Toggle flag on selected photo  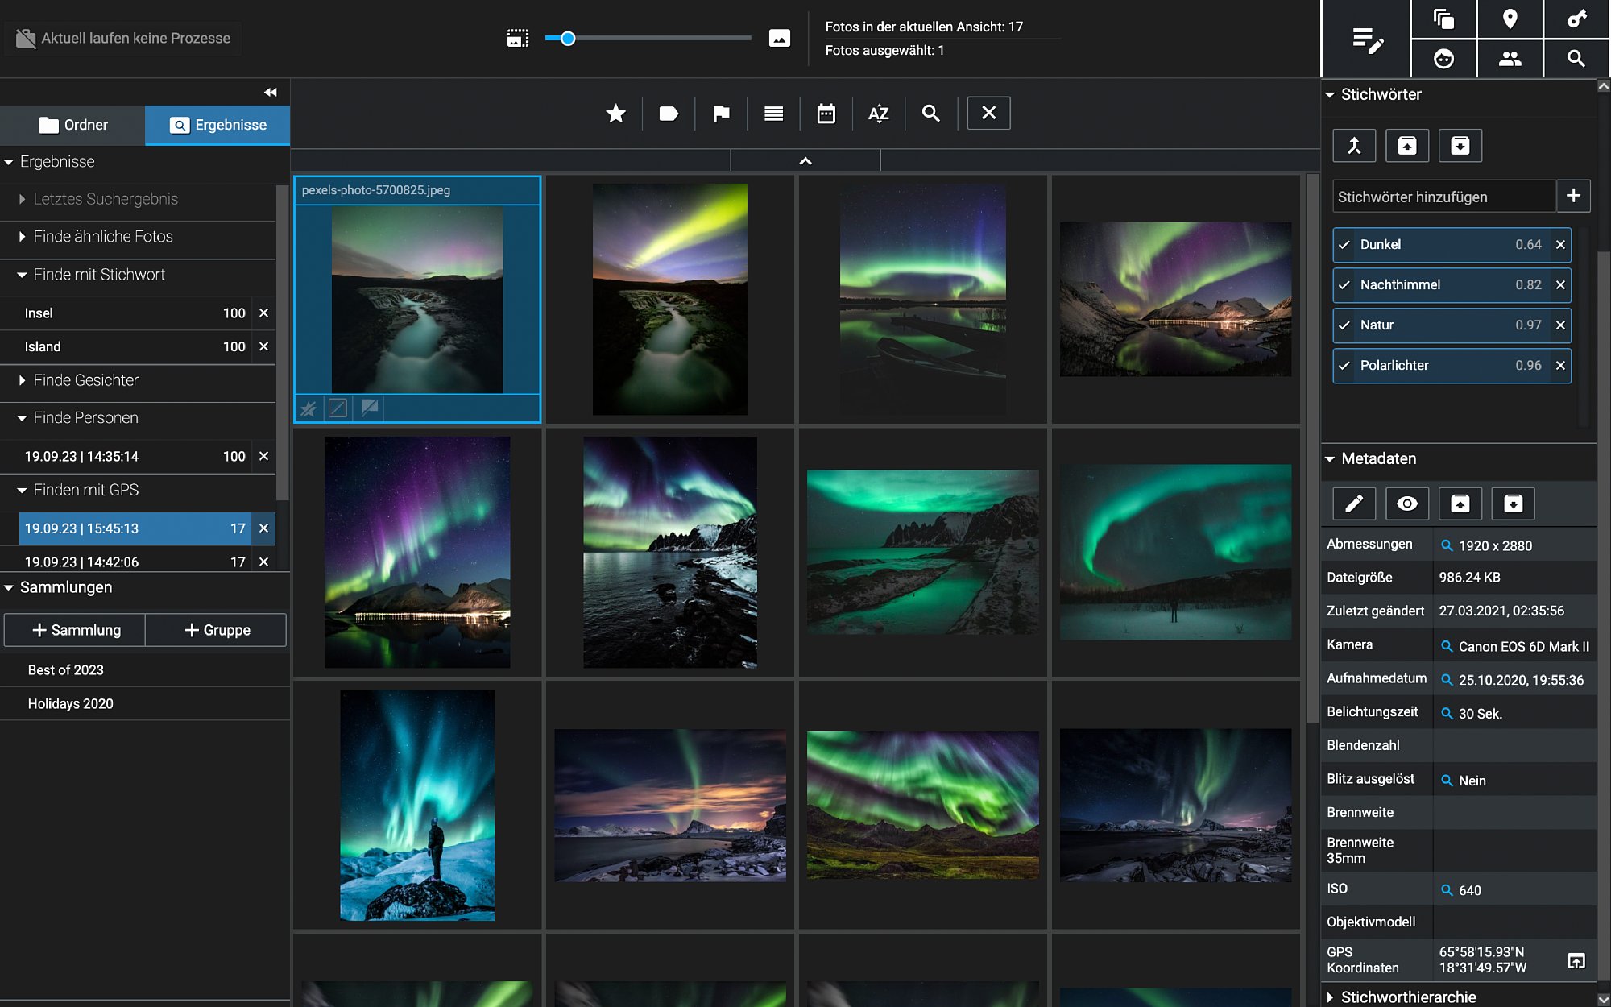click(370, 408)
